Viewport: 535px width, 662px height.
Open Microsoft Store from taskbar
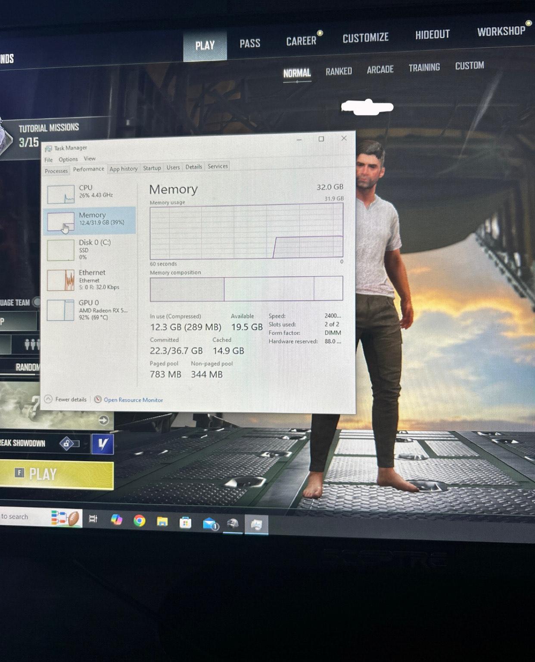point(185,523)
